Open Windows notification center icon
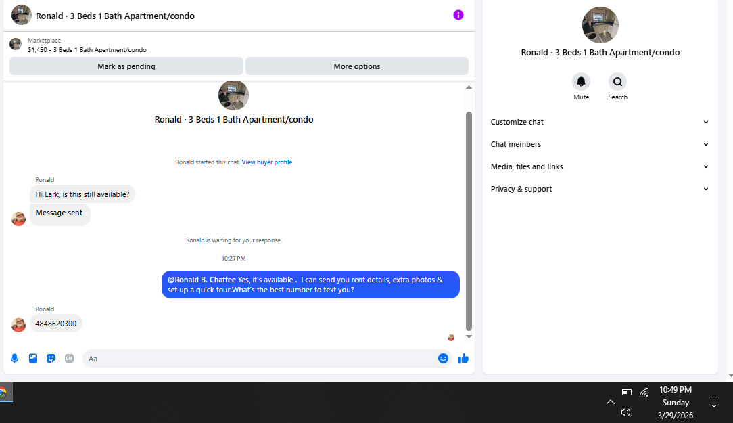This screenshot has height=423, width=733. [714, 401]
